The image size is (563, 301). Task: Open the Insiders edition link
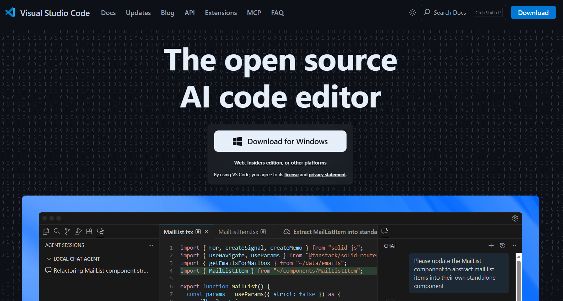click(264, 163)
